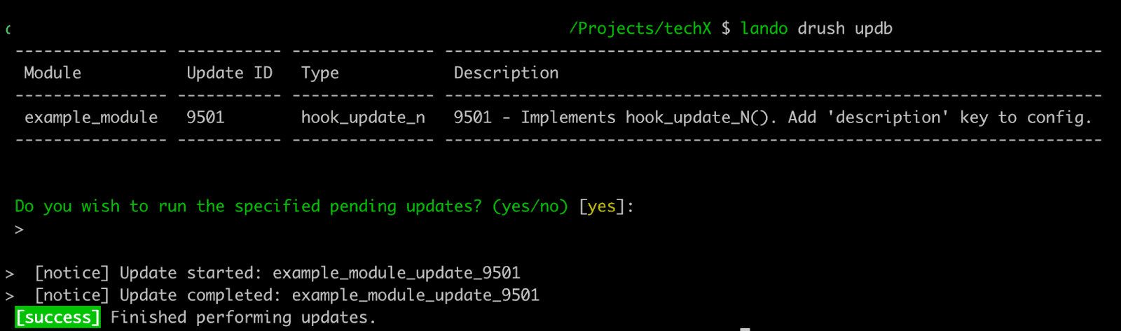Click the 'updb' argument in the command line

873,29
